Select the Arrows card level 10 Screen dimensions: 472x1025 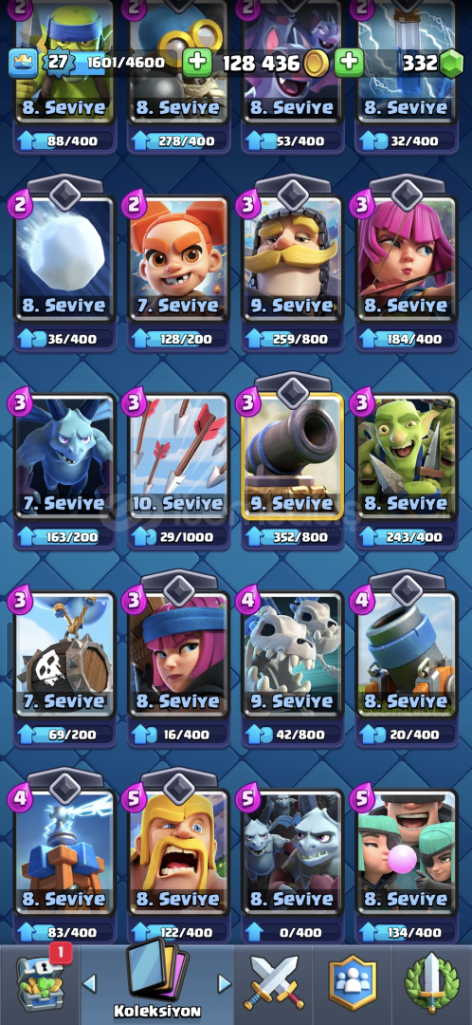click(x=179, y=457)
